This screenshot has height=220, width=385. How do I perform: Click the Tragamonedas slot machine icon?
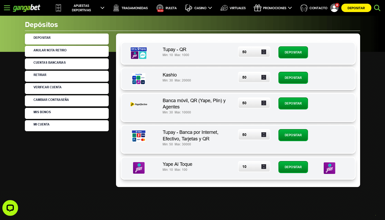coord(116,8)
